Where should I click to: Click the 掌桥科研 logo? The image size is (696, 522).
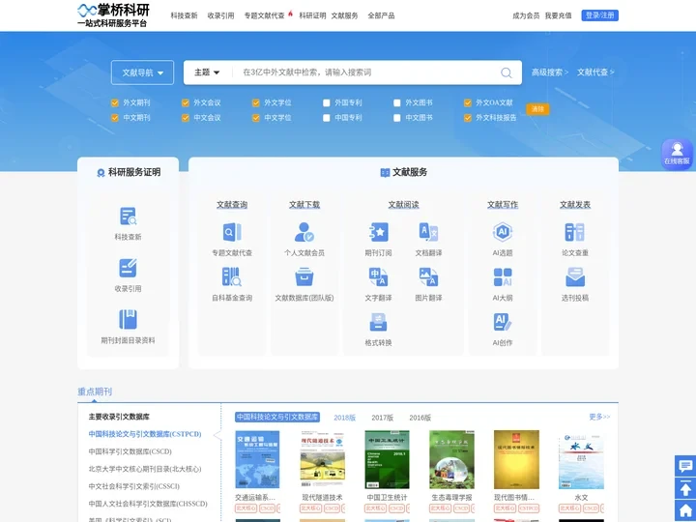point(113,15)
